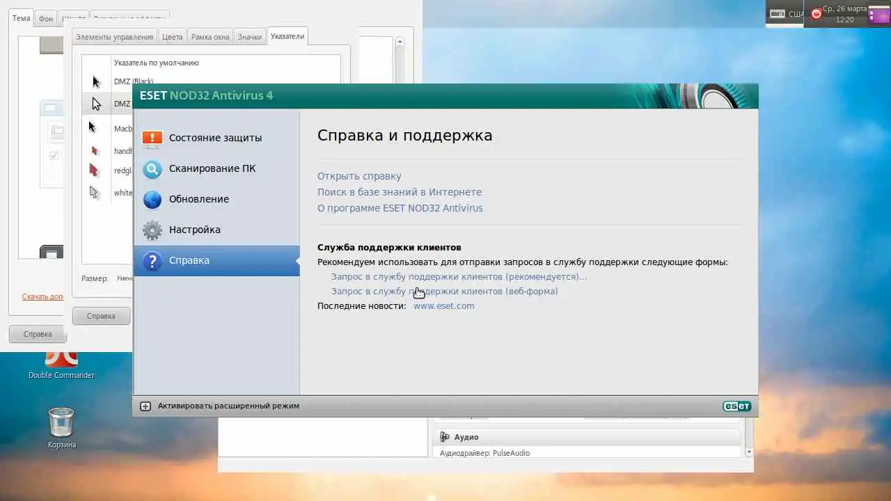Click the Protection status warning monitor icon

point(152,138)
